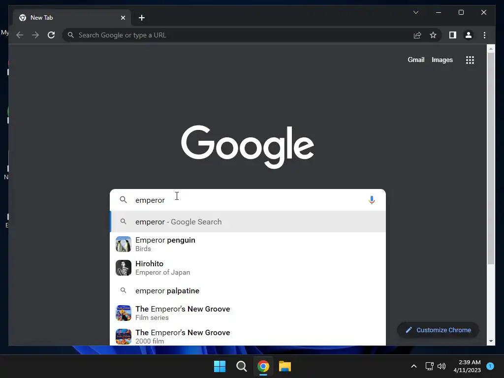
Task: Open the Chrome side panel
Action: click(453, 35)
